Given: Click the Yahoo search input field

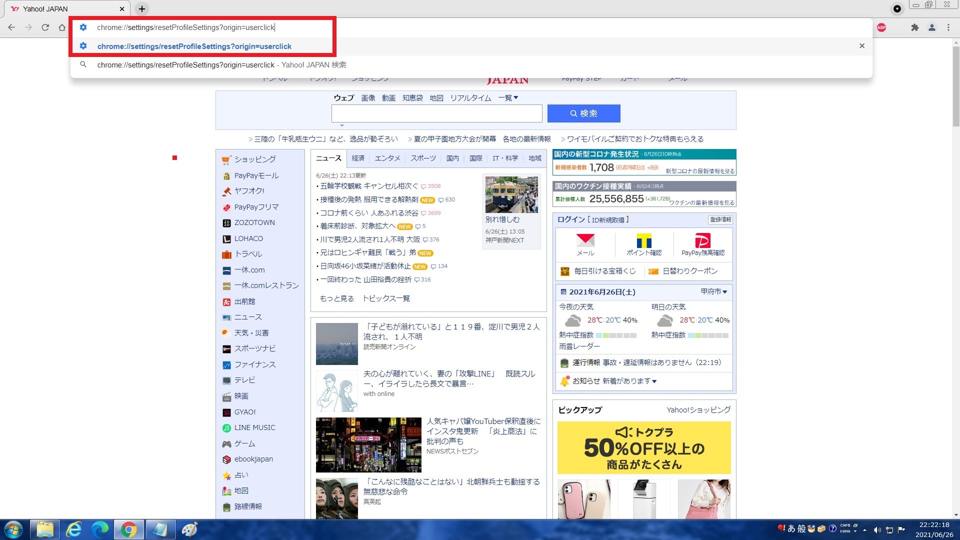Looking at the screenshot, I should click(x=436, y=113).
